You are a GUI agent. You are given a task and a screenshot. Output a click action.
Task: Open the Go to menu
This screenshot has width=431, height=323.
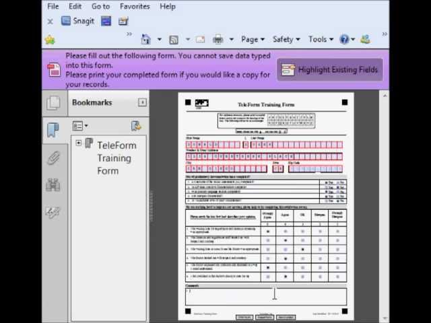tap(100, 6)
